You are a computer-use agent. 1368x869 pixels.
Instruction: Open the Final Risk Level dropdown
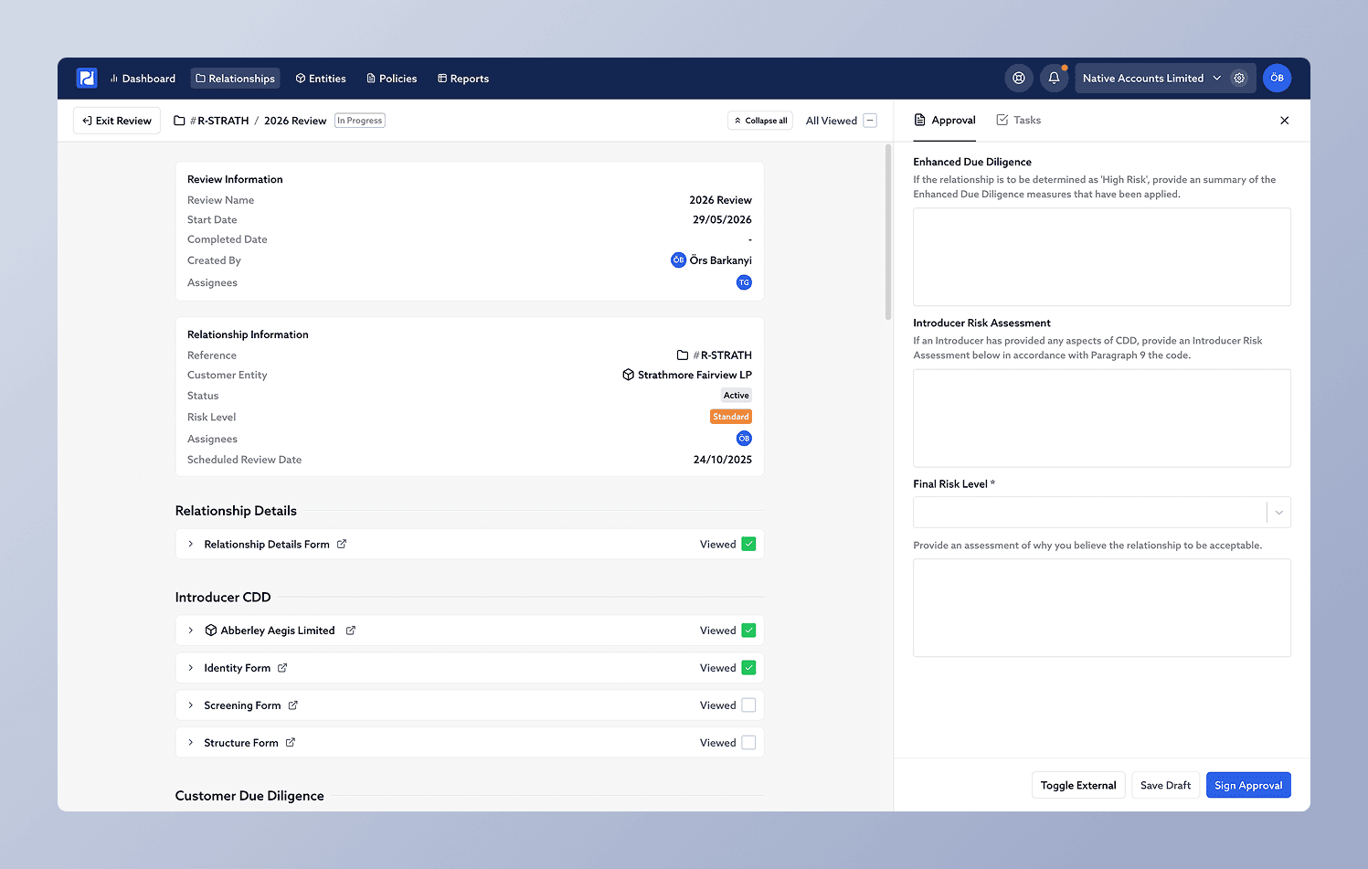click(1102, 513)
